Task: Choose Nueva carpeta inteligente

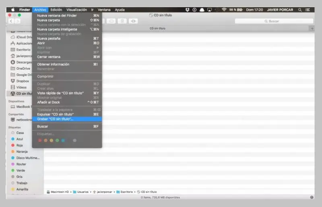Action: (x=67, y=29)
